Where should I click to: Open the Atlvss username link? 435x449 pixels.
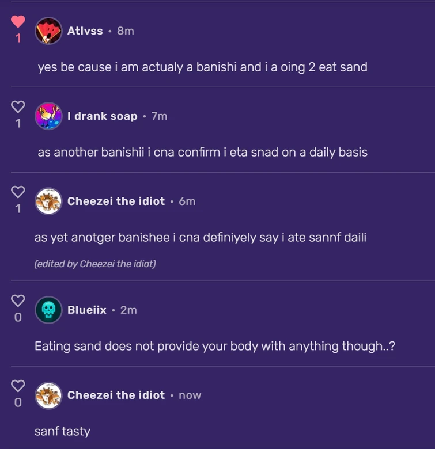click(85, 31)
